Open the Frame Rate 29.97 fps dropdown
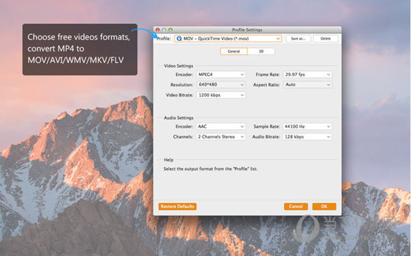Screen dimensions: 411x256 click(x=308, y=75)
